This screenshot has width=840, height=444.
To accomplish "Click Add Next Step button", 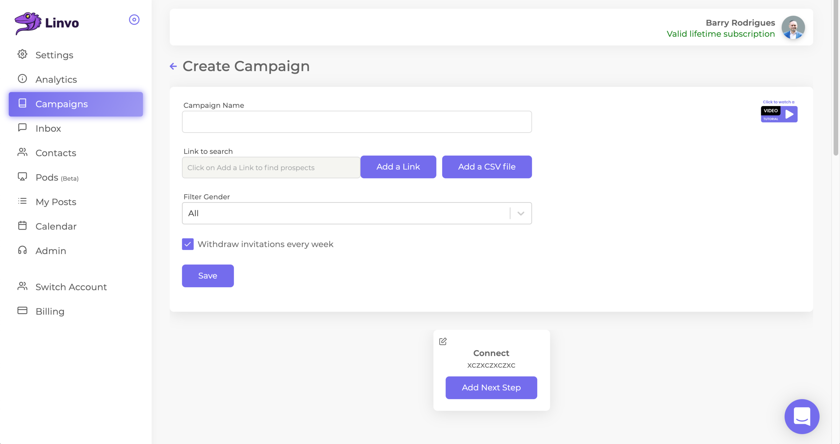I will [x=491, y=388].
